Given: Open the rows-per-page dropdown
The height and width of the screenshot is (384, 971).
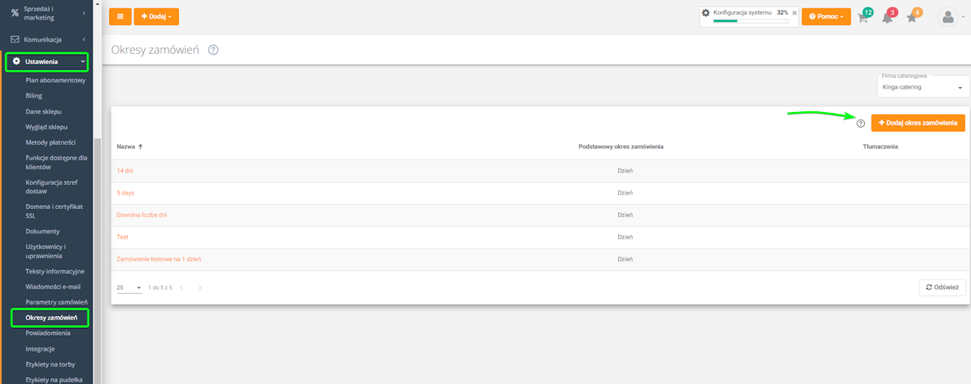Looking at the screenshot, I should [x=129, y=288].
